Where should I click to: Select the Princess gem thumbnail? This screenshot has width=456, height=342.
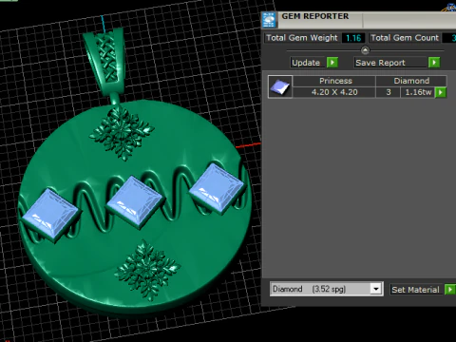click(280, 86)
